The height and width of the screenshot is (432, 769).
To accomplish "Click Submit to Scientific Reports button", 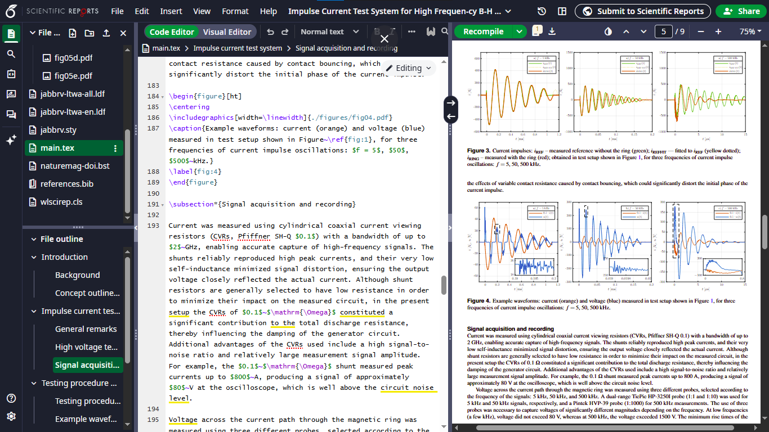I will point(642,11).
